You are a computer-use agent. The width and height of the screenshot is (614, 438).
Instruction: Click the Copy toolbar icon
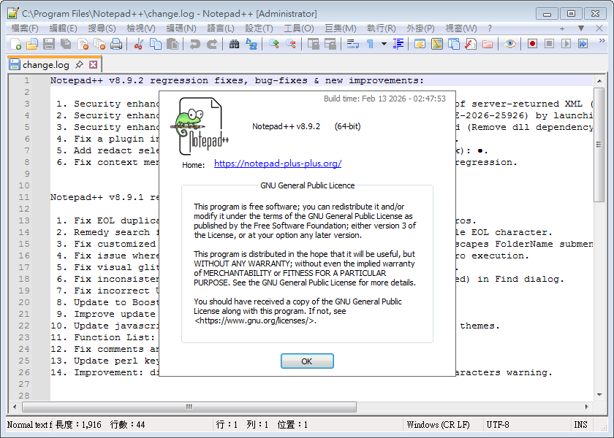[156, 44]
